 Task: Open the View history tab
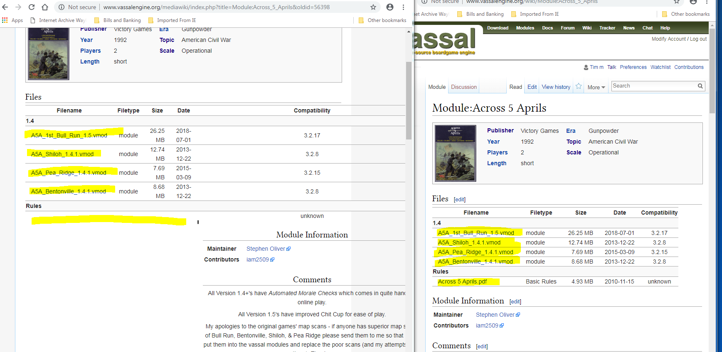[556, 87]
